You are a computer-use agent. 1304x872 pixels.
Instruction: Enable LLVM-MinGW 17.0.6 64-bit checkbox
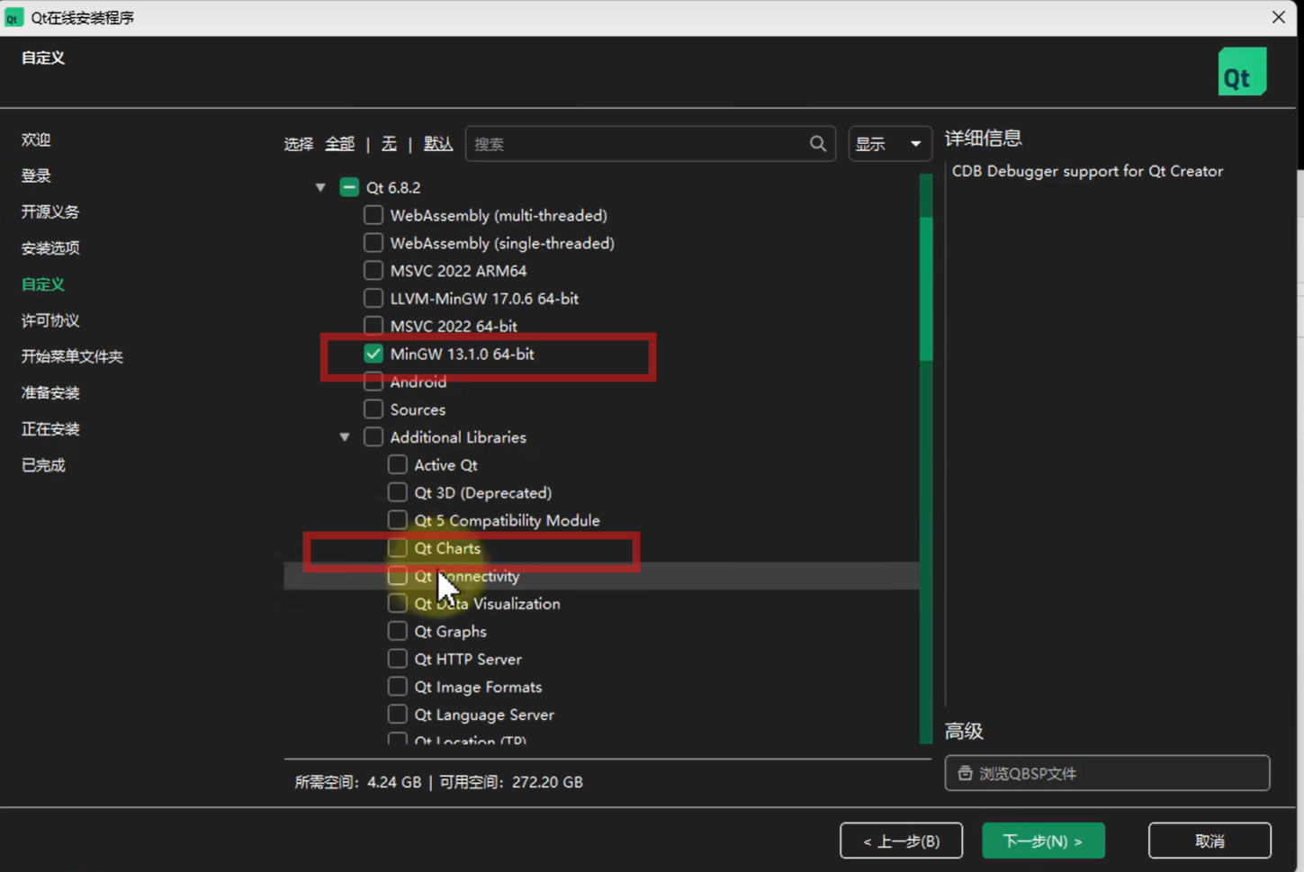tap(373, 298)
